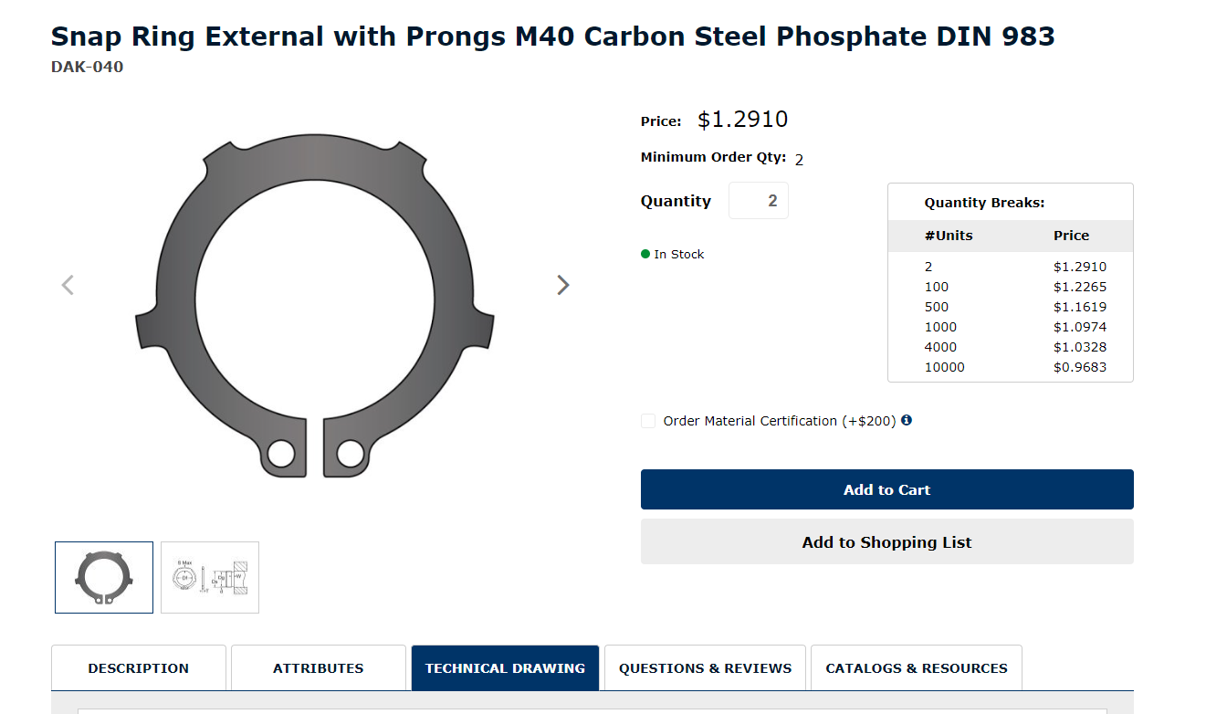Select the technical drawing thumbnail
Screen dimensions: 1227x714
[210, 577]
